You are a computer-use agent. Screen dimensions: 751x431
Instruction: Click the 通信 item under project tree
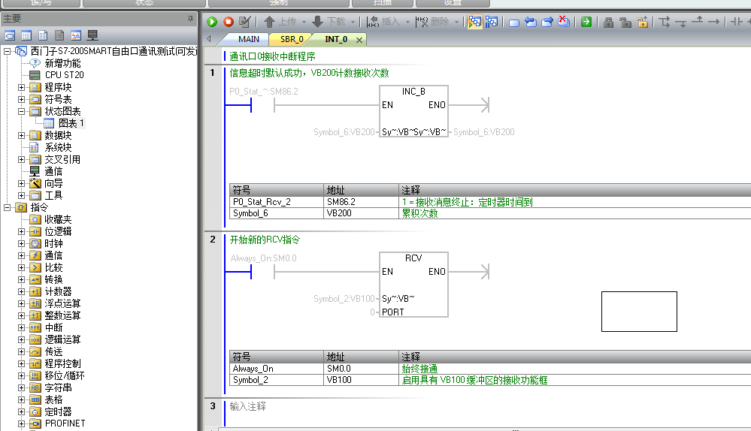(x=53, y=171)
